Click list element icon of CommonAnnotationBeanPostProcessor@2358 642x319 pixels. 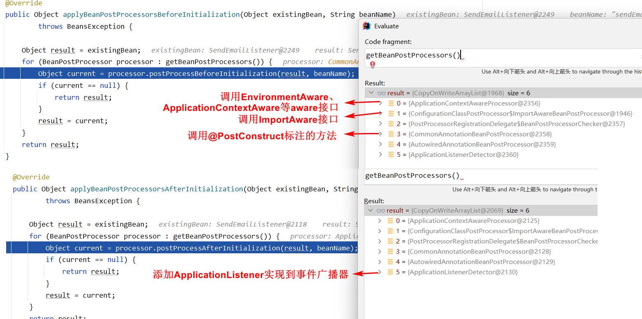391,134
